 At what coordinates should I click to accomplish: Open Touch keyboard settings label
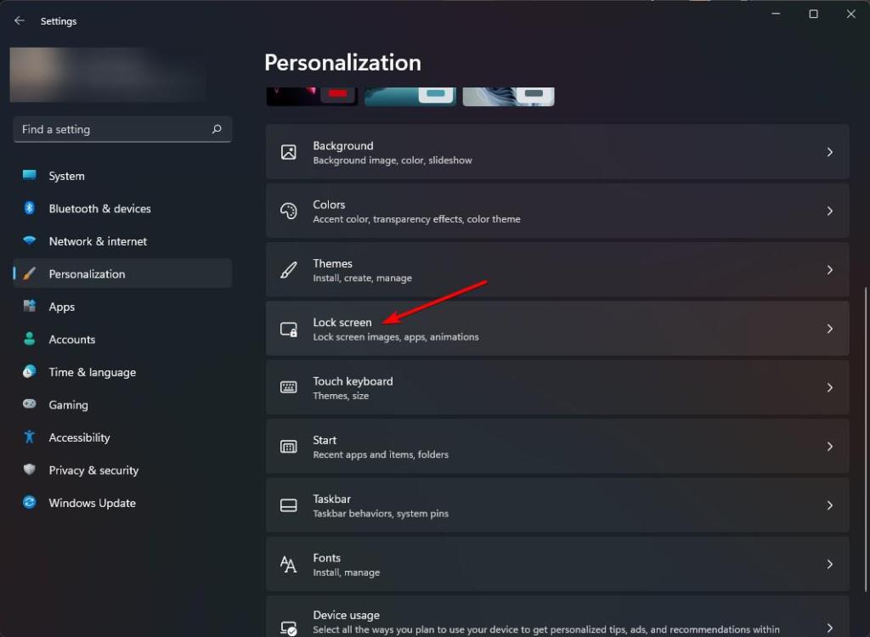[x=353, y=381]
